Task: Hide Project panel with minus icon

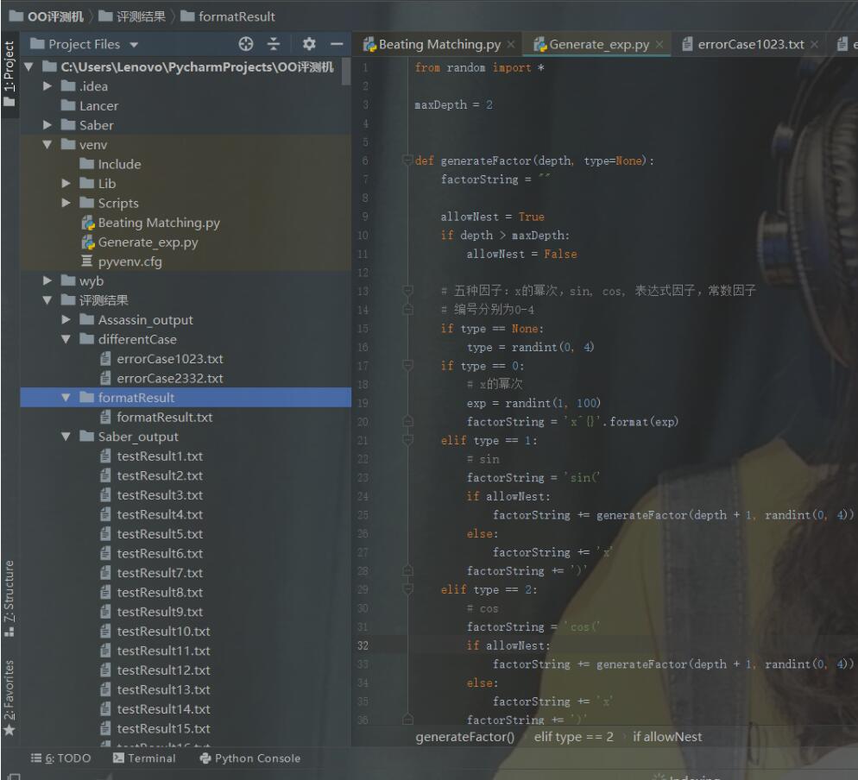Action: pos(337,44)
